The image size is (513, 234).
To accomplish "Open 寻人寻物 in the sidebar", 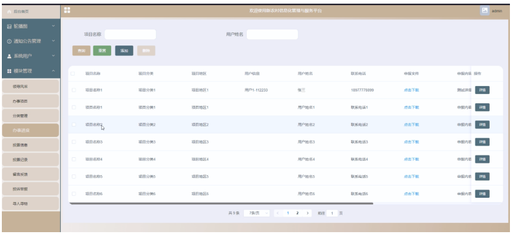I will pos(31,203).
